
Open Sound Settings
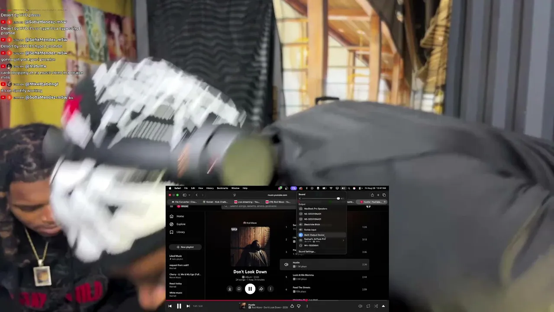(x=307, y=251)
